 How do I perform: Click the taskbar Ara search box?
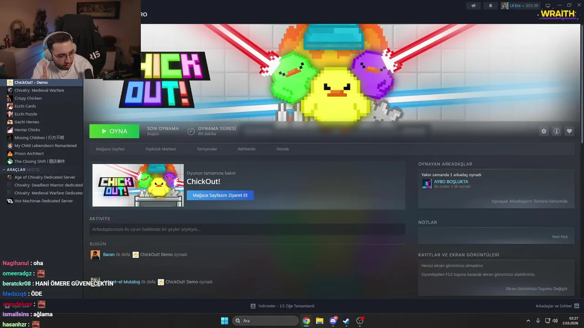pyautogui.click(x=266, y=321)
